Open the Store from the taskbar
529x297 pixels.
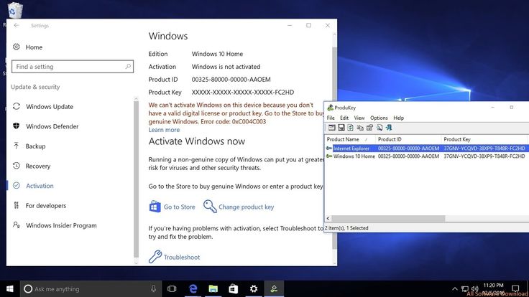coord(234,288)
